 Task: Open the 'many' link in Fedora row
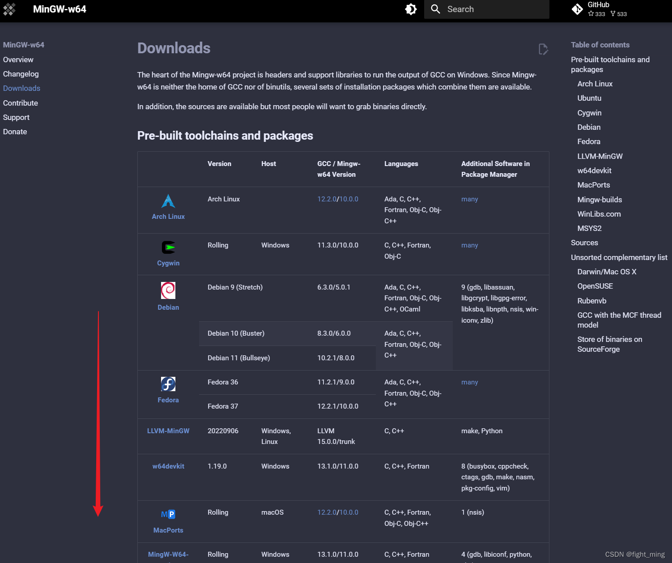pyautogui.click(x=470, y=382)
